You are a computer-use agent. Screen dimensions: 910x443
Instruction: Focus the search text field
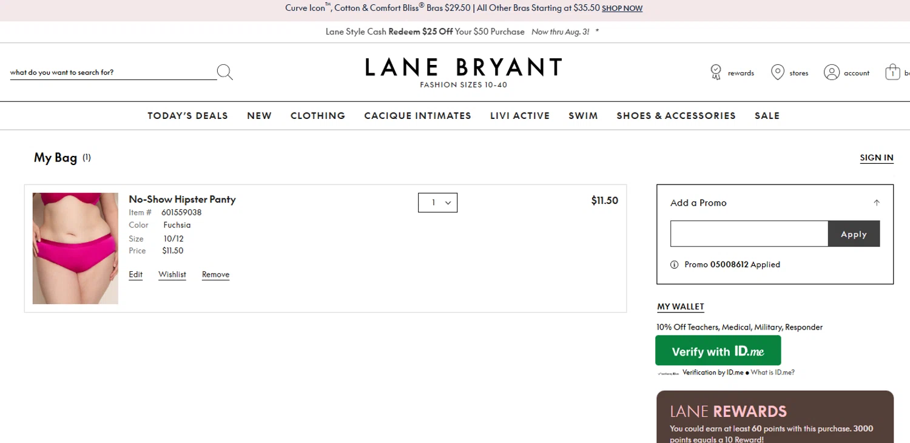tap(113, 72)
